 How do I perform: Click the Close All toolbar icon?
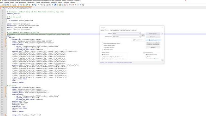(13, 5)
